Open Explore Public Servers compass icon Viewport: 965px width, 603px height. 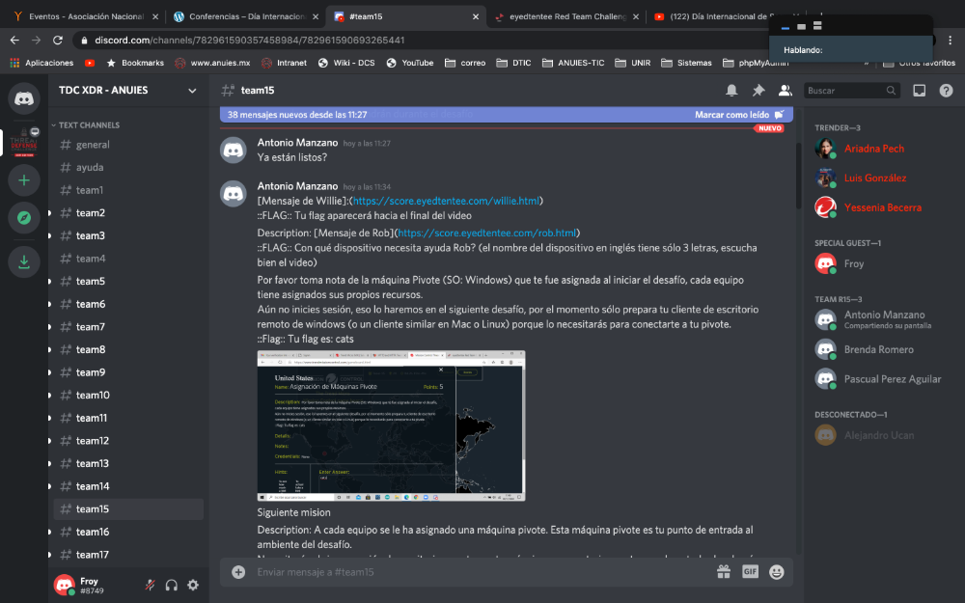click(x=24, y=218)
